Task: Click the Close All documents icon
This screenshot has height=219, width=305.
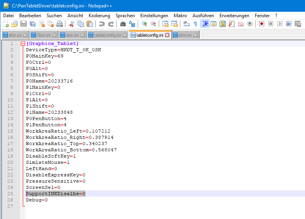Action: pos(51,24)
